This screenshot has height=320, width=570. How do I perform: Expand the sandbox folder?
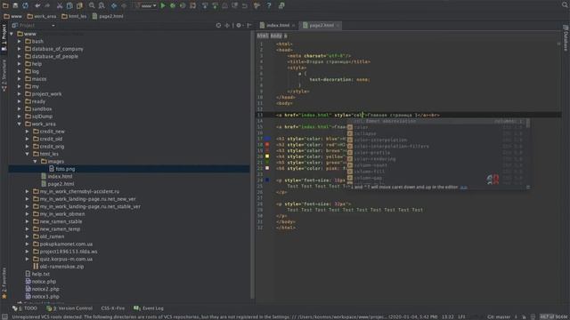(20, 108)
